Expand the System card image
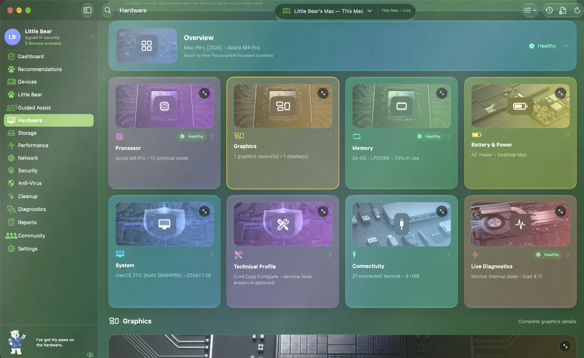 [x=205, y=211]
